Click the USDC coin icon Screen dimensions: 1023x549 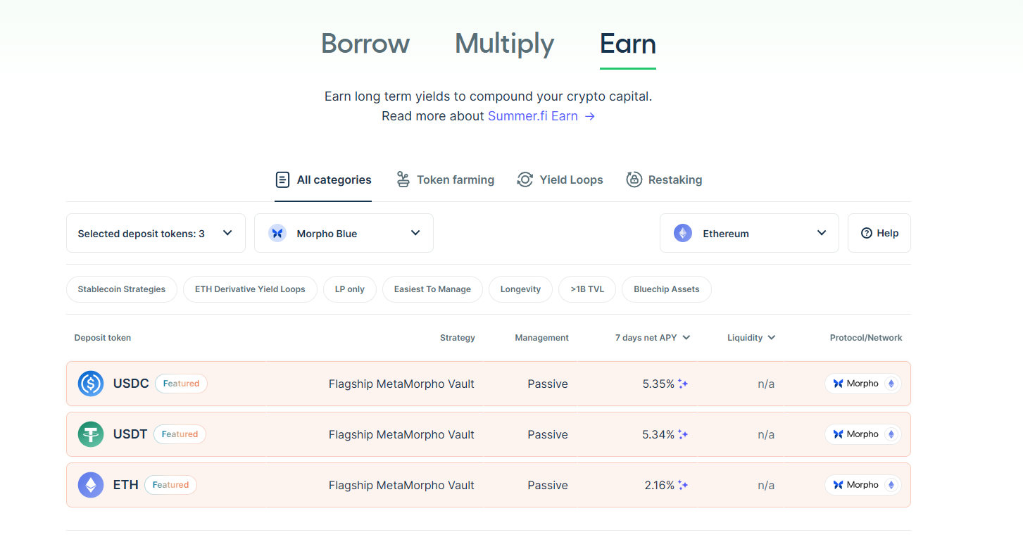pos(91,384)
